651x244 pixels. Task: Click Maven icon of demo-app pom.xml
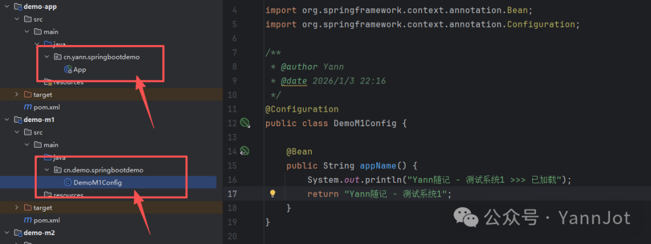point(28,107)
